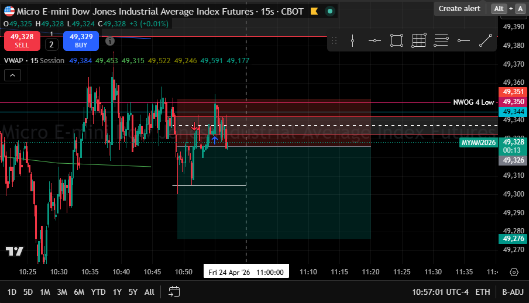Click the yellow flag marker icon
This screenshot has height=303, width=529.
tap(314, 12)
